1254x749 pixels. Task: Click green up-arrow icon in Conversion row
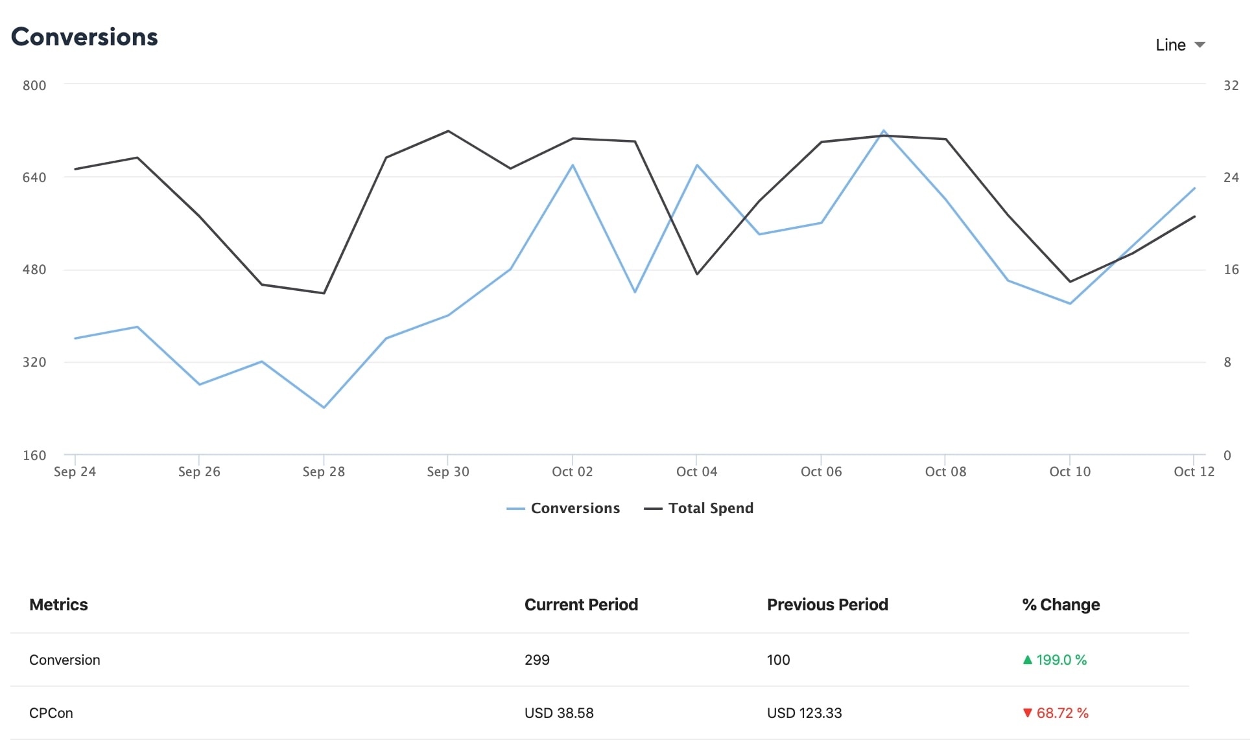(x=1027, y=660)
